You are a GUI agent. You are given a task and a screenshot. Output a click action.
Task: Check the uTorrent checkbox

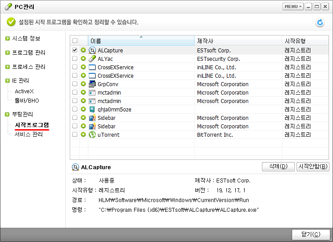point(75,135)
